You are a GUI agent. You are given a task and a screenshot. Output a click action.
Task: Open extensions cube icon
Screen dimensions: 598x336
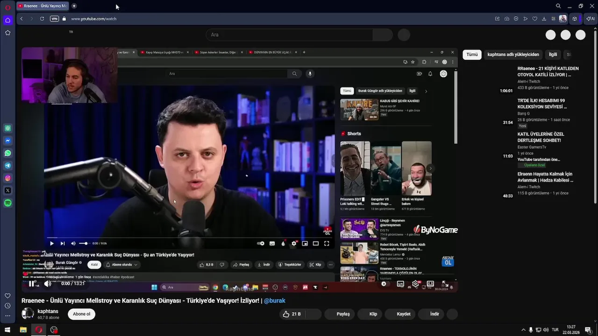575,19
